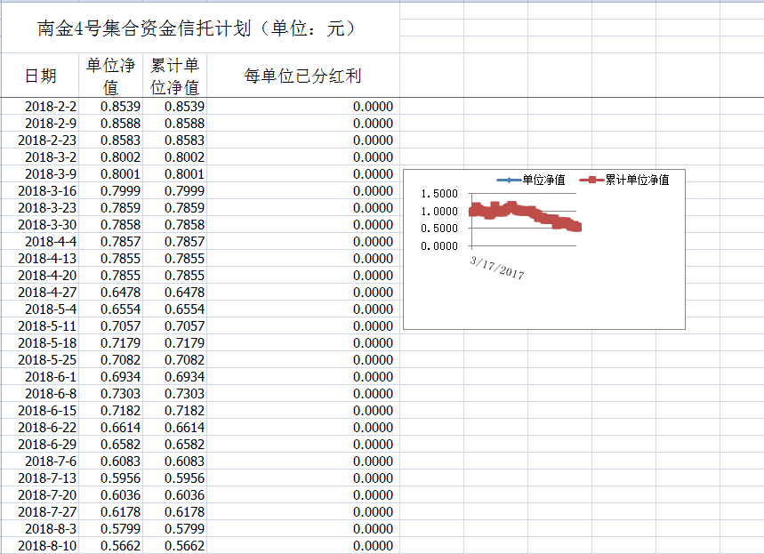This screenshot has height=554, width=764.
Task: Select date cell 2018-3-2
Action: pyautogui.click(x=40, y=157)
